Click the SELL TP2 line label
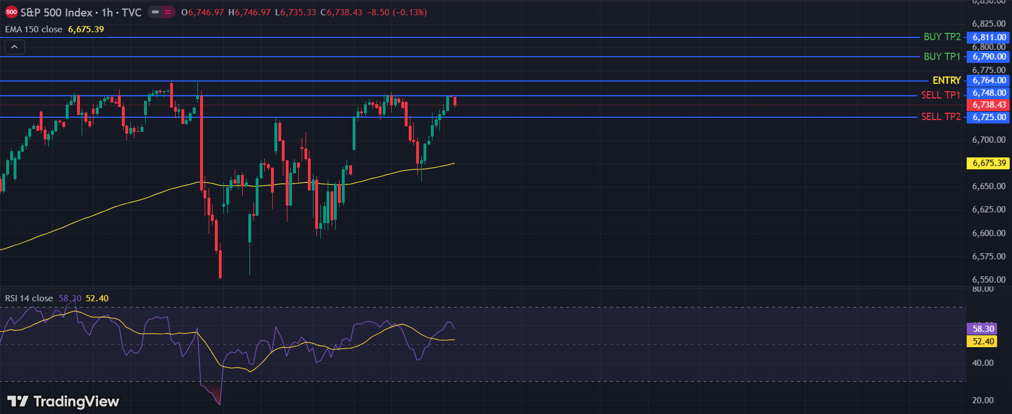The image size is (1012, 414). tap(941, 117)
